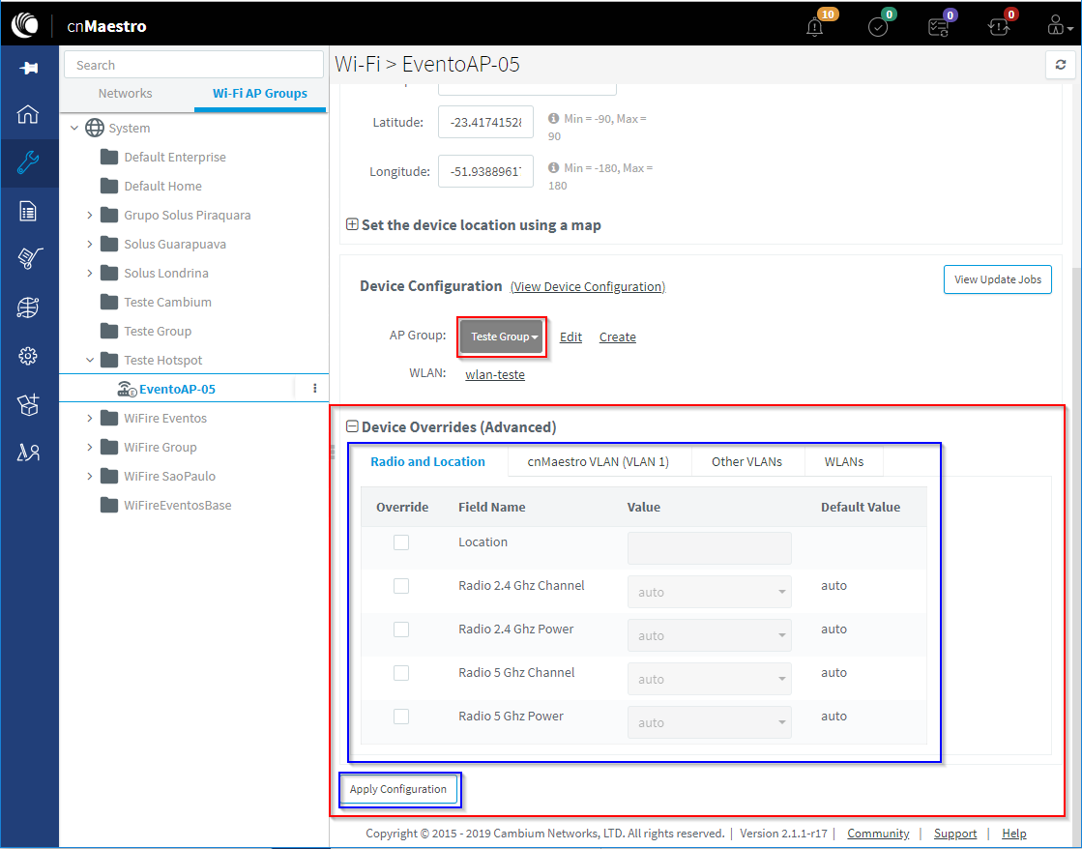
Task: Expand the WiFire Eventos group
Action: point(90,419)
